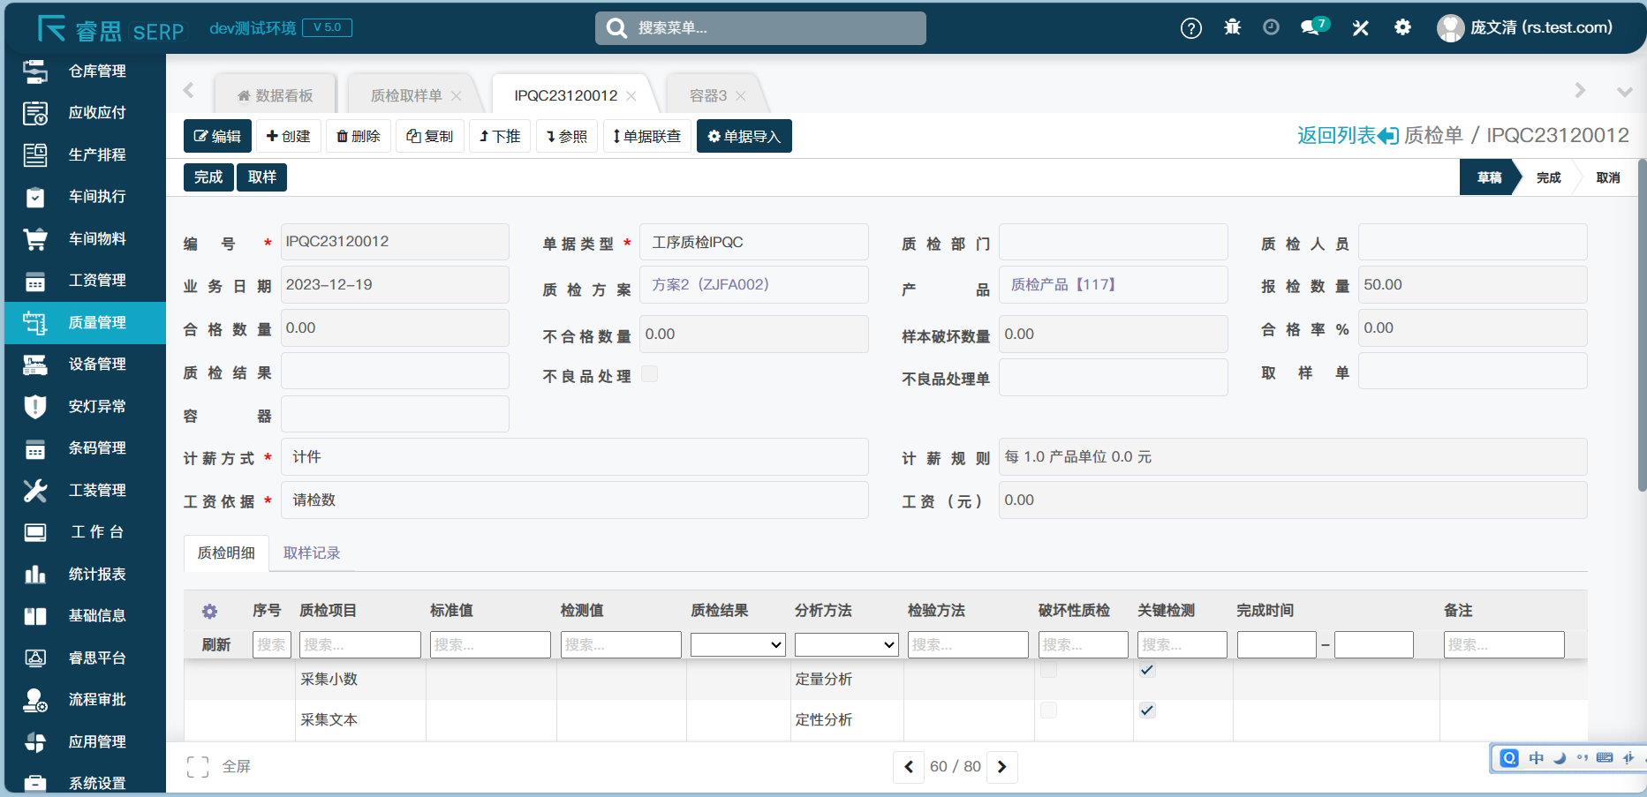Open the 分析方法 filter dropdown
Screen dimensions: 1647x797
(845, 645)
